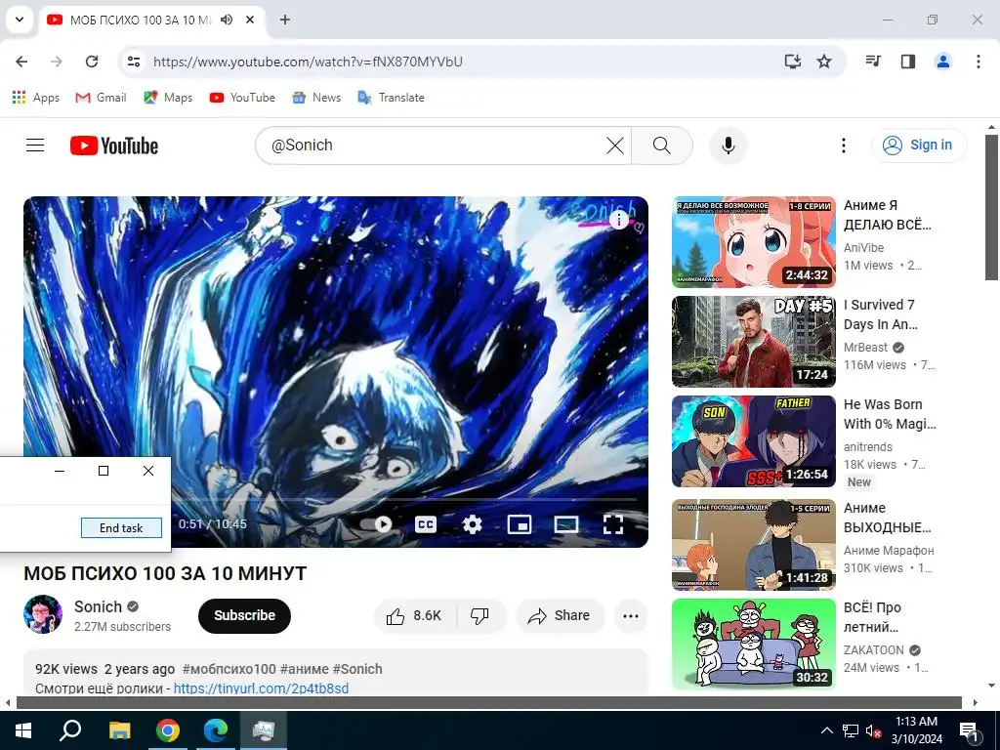Screen dimensions: 1000x750
Task: Open Chrome three-dot menu
Action: pyautogui.click(x=978, y=62)
